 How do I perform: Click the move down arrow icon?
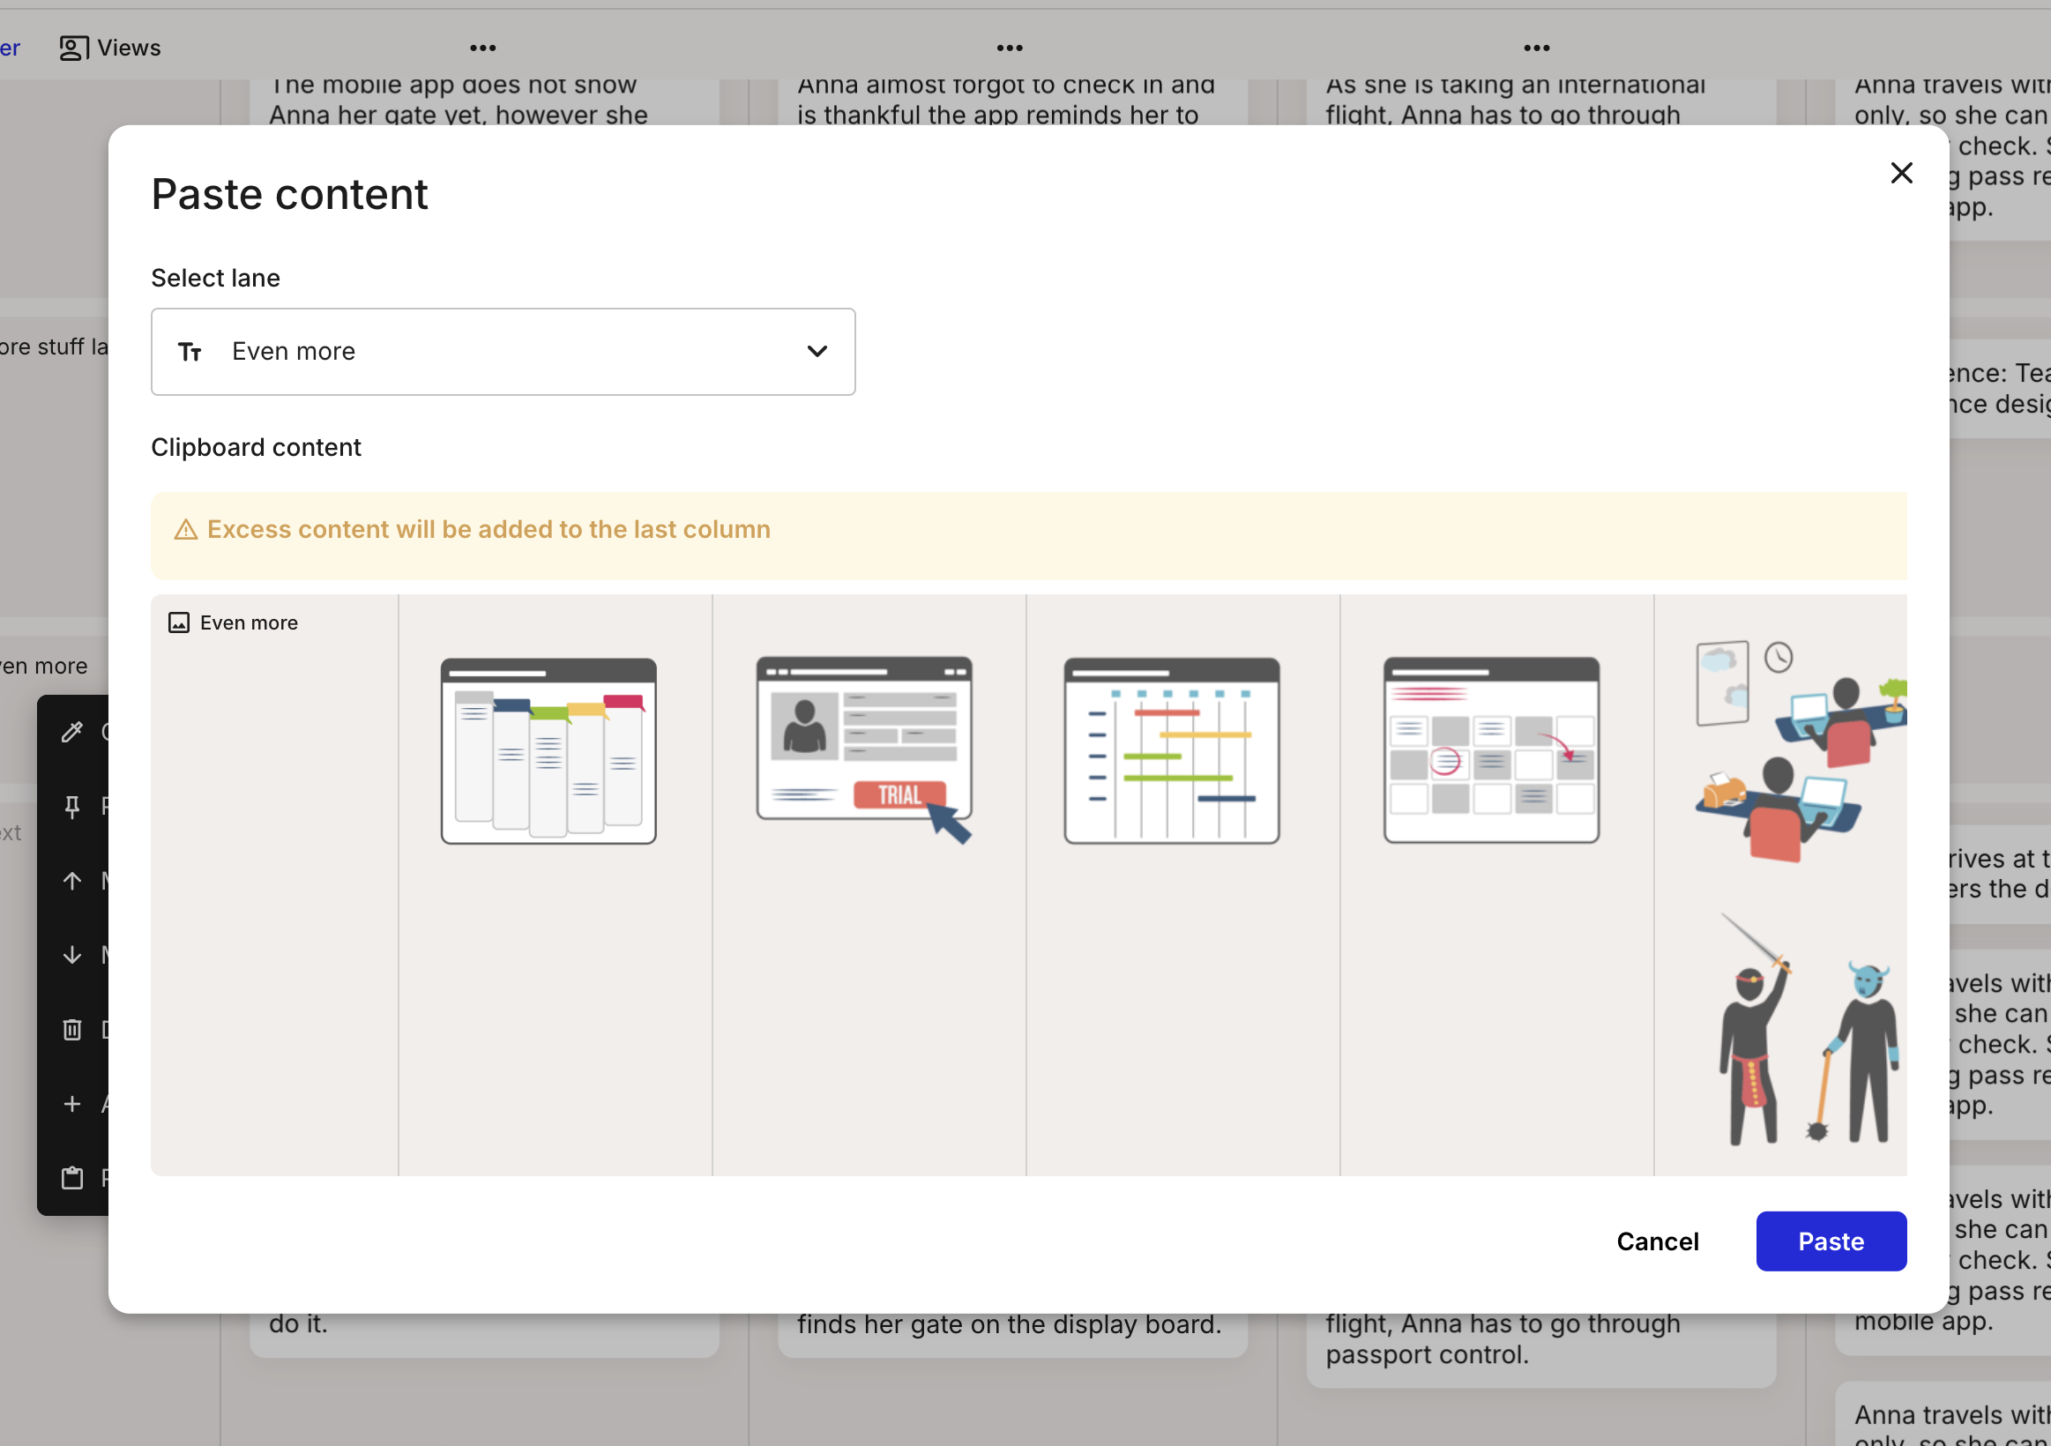[x=72, y=955]
